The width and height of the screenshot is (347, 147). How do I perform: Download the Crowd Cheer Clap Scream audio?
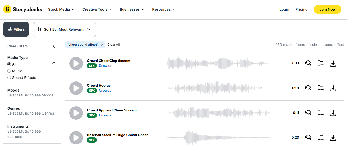click(333, 63)
